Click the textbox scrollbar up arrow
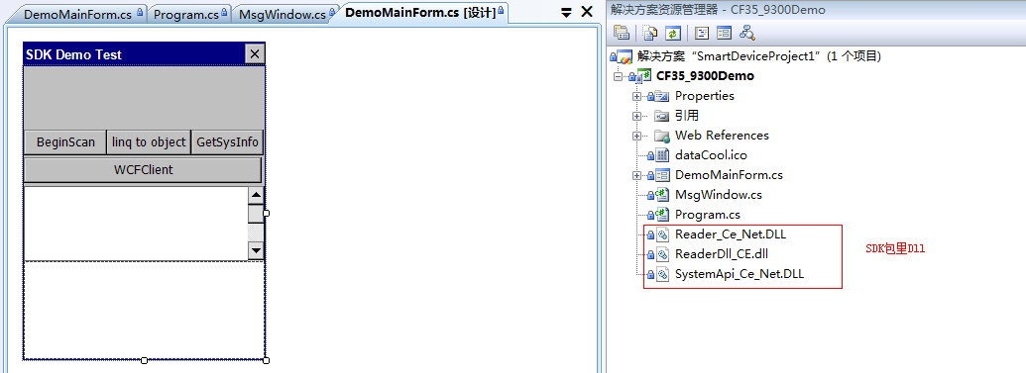Viewport: 1026px width, 373px height. pyautogui.click(x=256, y=195)
